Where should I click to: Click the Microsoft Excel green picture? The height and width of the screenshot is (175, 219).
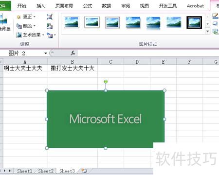(106, 119)
